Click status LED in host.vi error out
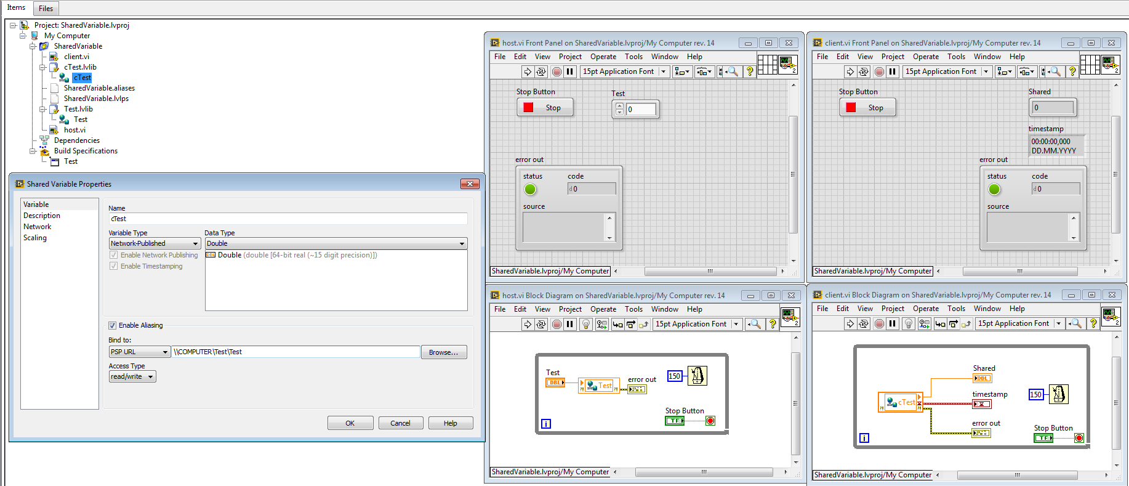Screen dimensions: 1129x486 (530, 189)
